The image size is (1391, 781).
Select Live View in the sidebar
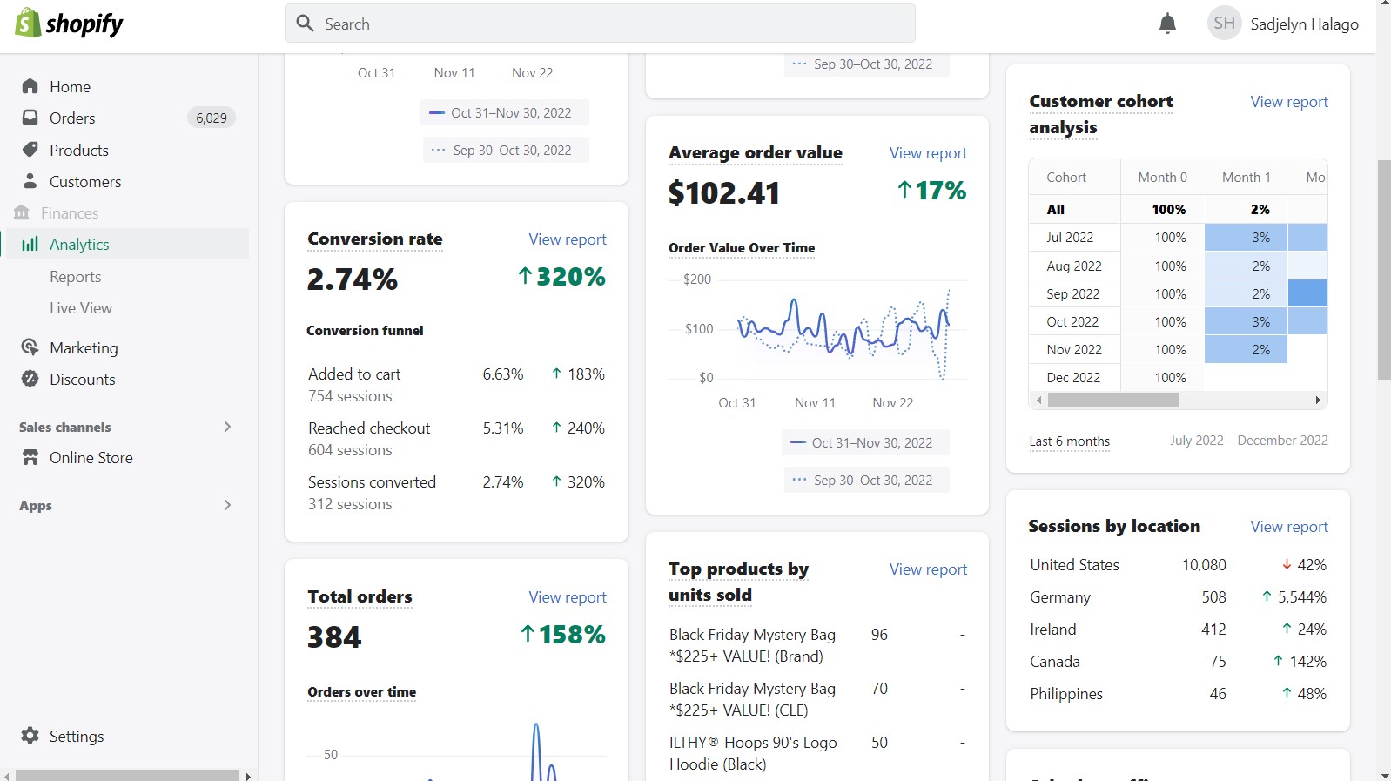tap(81, 307)
